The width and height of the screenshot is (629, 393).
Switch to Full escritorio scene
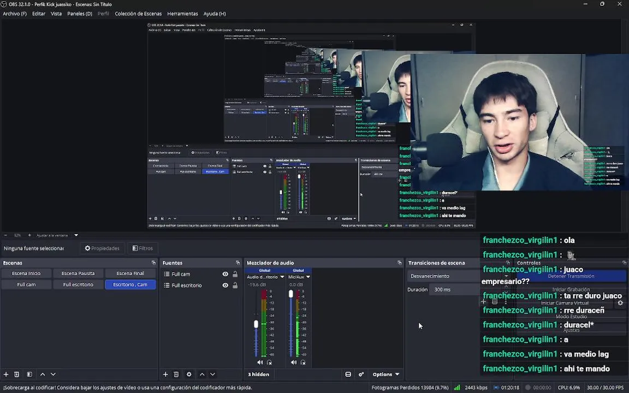click(78, 284)
